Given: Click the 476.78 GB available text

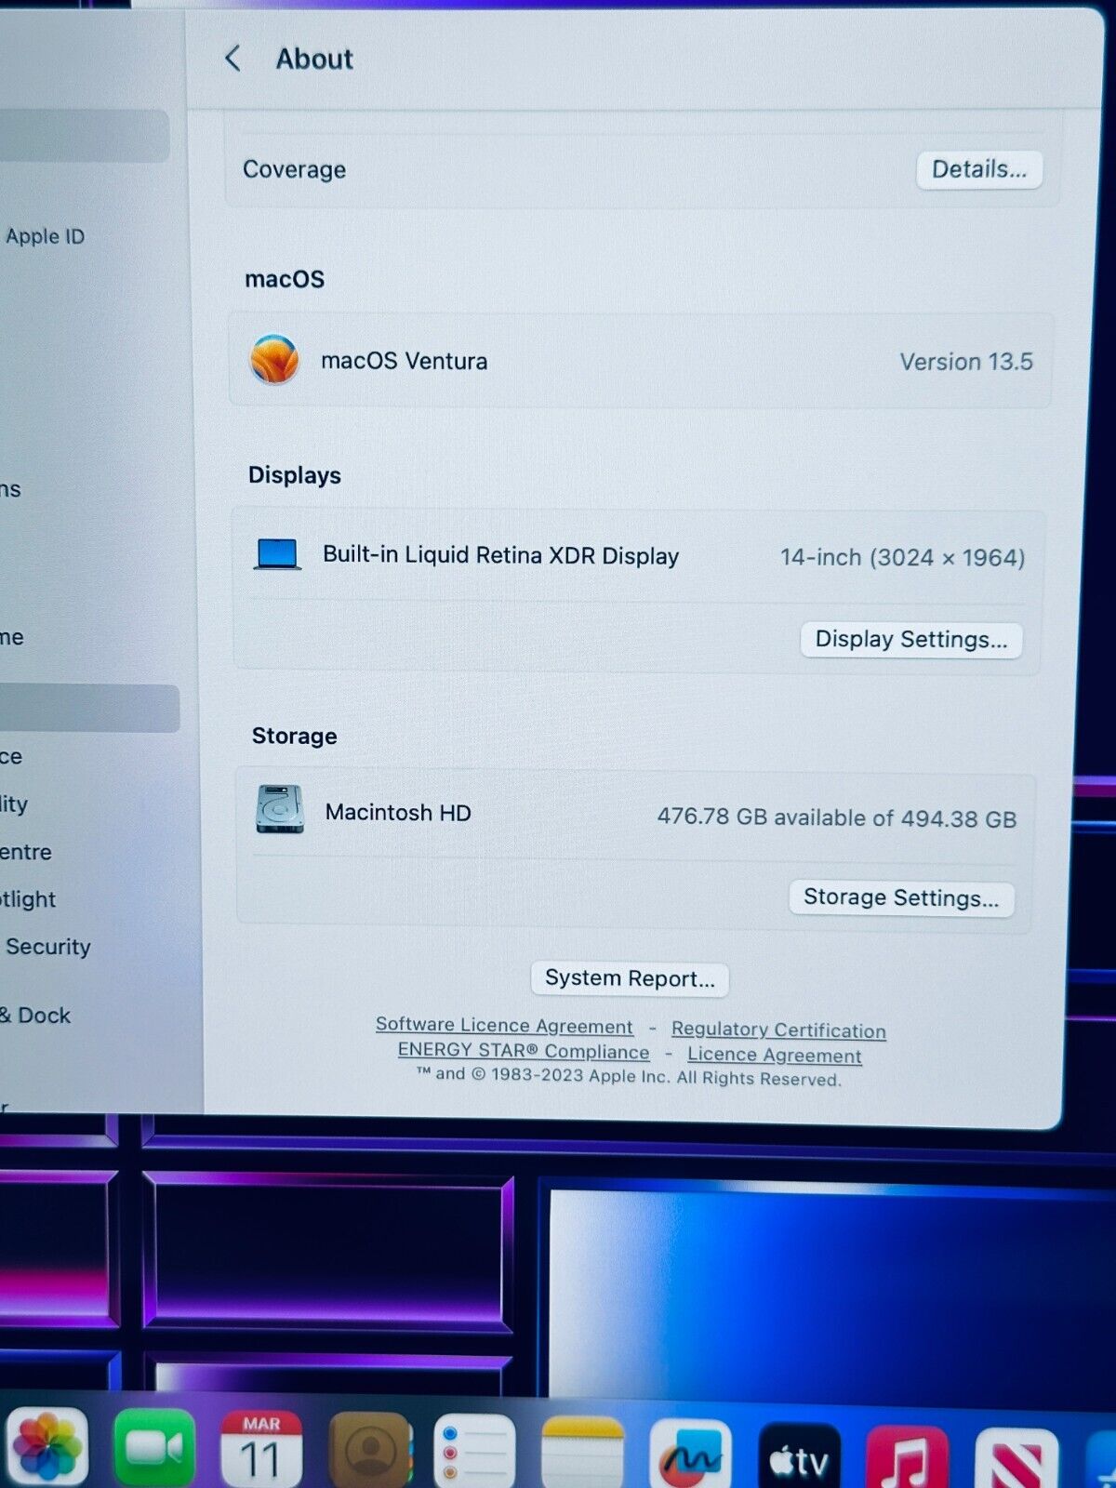Looking at the screenshot, I should point(837,818).
